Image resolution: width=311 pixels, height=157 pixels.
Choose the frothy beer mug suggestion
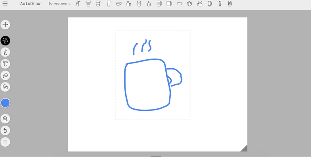point(230,4)
